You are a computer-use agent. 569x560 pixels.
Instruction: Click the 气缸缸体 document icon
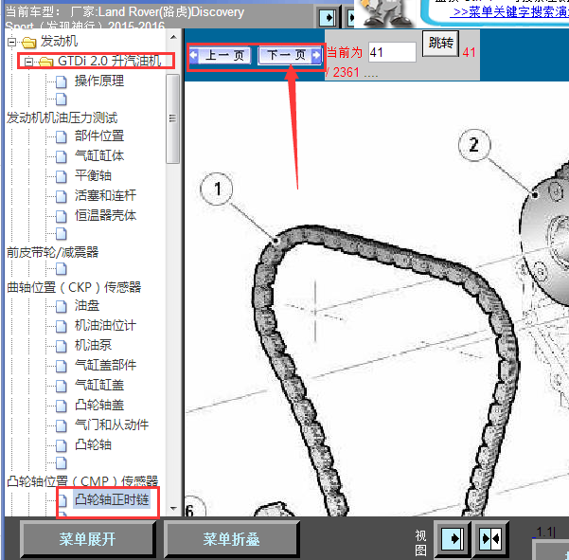(x=61, y=157)
